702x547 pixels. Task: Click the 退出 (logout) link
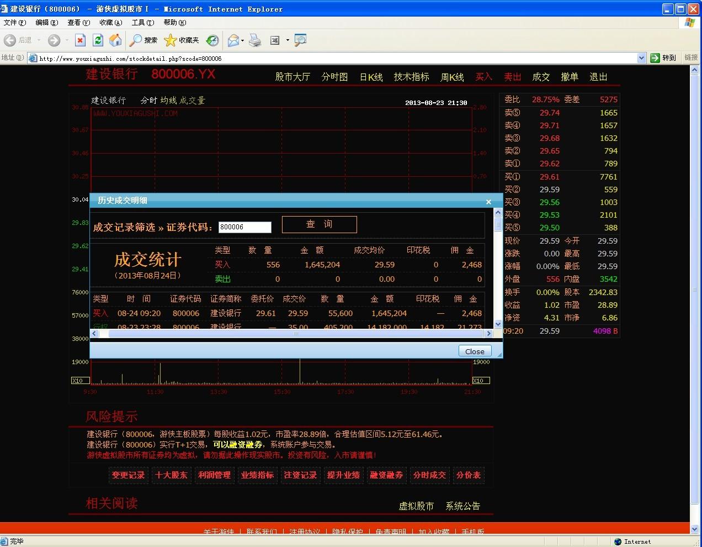coord(598,77)
